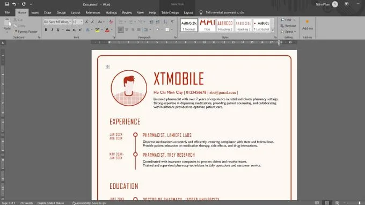
Task: Apply the yellow text highlight color
Action: 97,30
